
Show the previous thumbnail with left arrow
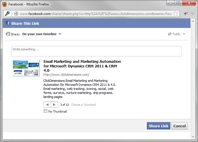(47, 105)
